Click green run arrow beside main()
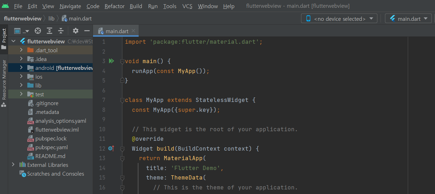 (111, 61)
